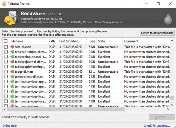Click green status icon of tabletpc-tabbtn-dl.m file
Viewport: 176px width, 128px height.
(x=12, y=52)
